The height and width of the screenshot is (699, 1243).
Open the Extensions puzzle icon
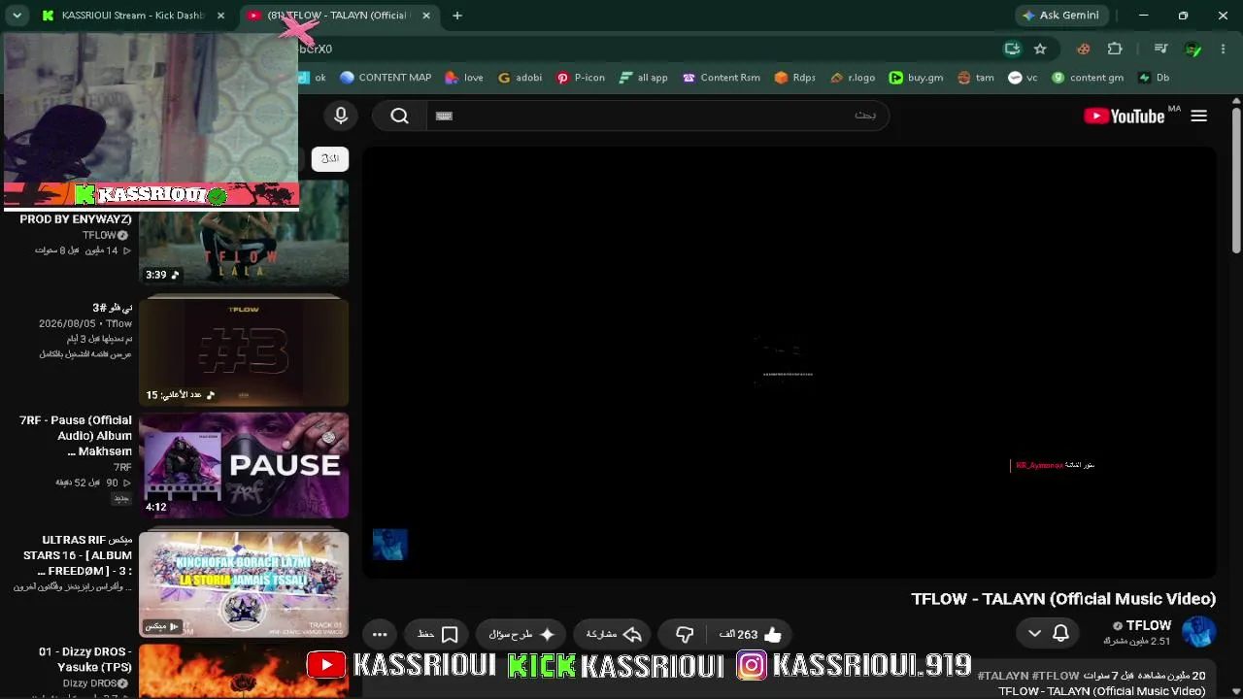(x=1115, y=49)
